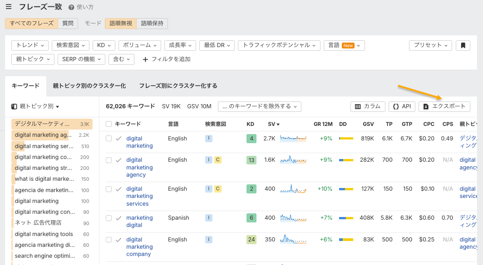This screenshot has width=483, height=265.
Task: Select ネット 広告代理店 in topic list
Action: (x=38, y=223)
